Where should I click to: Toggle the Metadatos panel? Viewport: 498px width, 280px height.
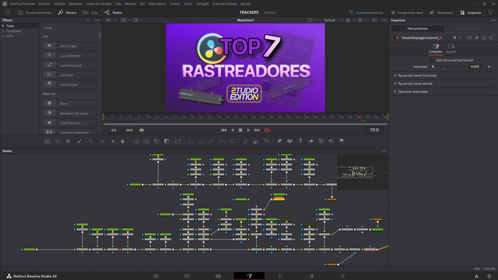click(x=441, y=12)
